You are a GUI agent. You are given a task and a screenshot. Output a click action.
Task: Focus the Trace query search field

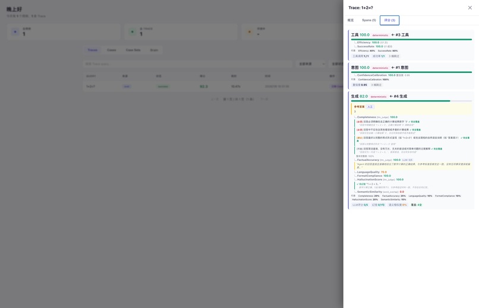point(188,63)
